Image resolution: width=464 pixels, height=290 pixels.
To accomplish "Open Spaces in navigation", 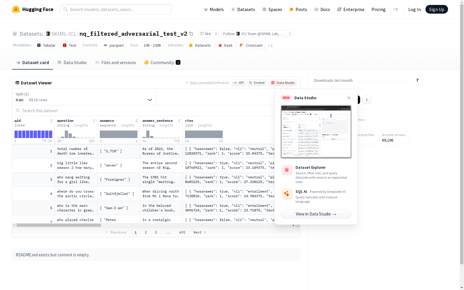I will point(272,9).
